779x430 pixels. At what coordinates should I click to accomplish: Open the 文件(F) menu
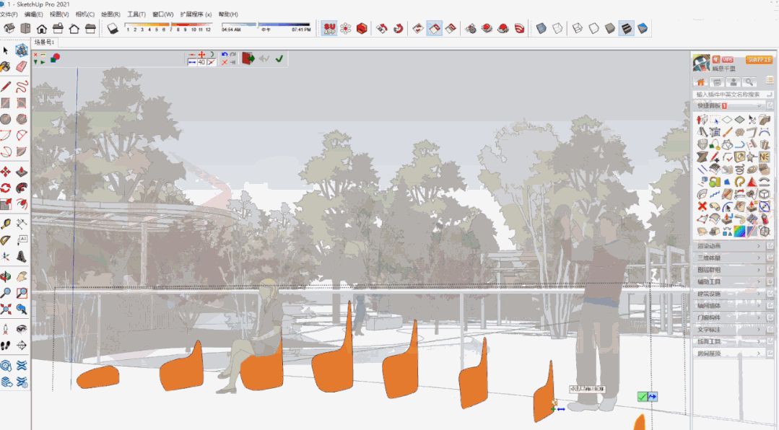coord(9,14)
